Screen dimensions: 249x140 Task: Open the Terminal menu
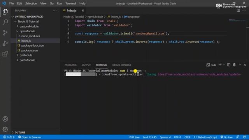(x=71, y=3)
